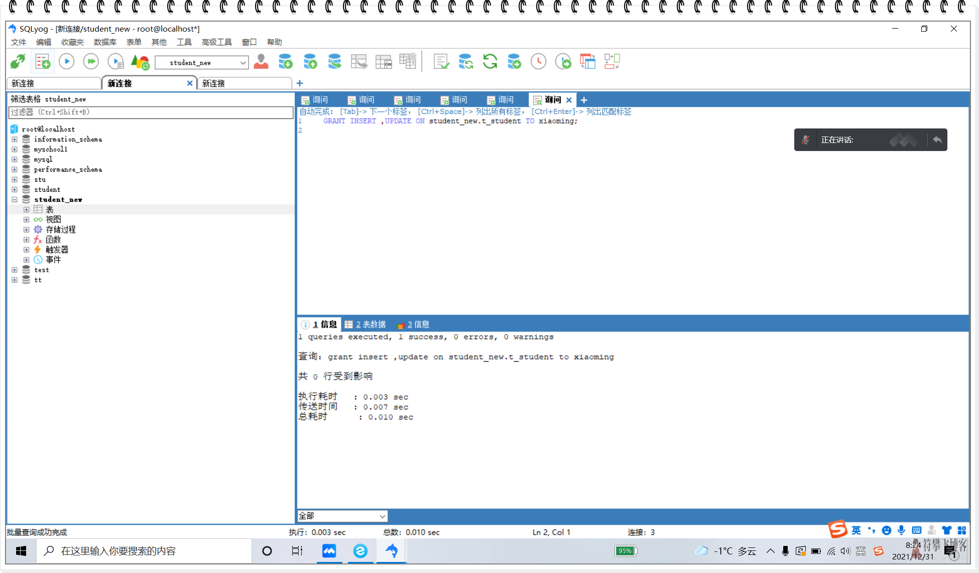This screenshot has height=573, width=979.
Task: Close the active 新连接 connection tab
Action: [x=190, y=83]
